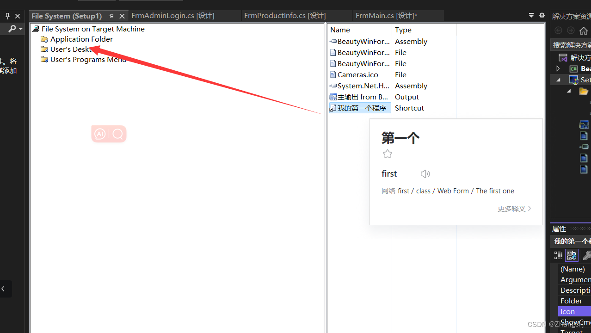
Task: Favorite the 第一个 word with star
Action: (x=388, y=154)
